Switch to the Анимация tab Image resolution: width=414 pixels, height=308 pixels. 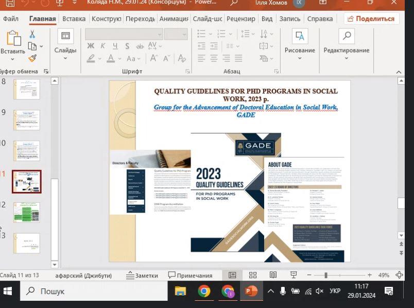pos(174,19)
